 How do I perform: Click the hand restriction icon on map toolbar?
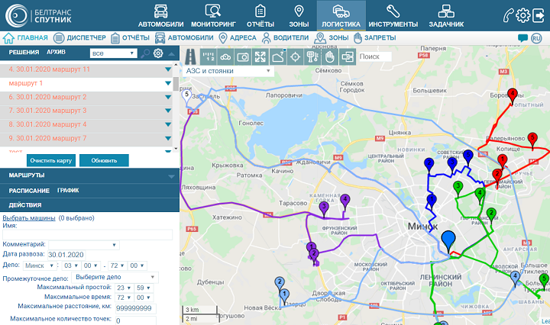pyautogui.click(x=330, y=56)
